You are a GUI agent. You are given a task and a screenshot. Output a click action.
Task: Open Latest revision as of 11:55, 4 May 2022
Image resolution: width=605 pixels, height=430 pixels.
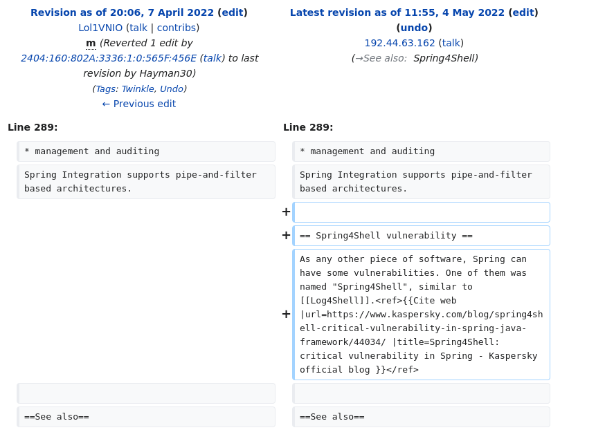click(x=397, y=12)
